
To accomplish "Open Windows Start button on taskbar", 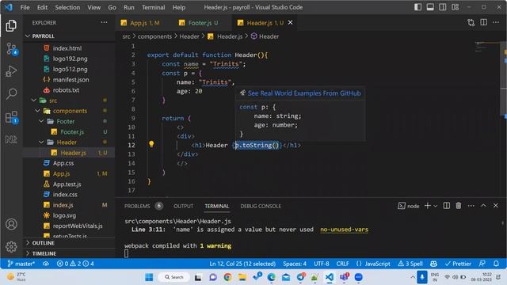I will pyautogui.click(x=149, y=277).
